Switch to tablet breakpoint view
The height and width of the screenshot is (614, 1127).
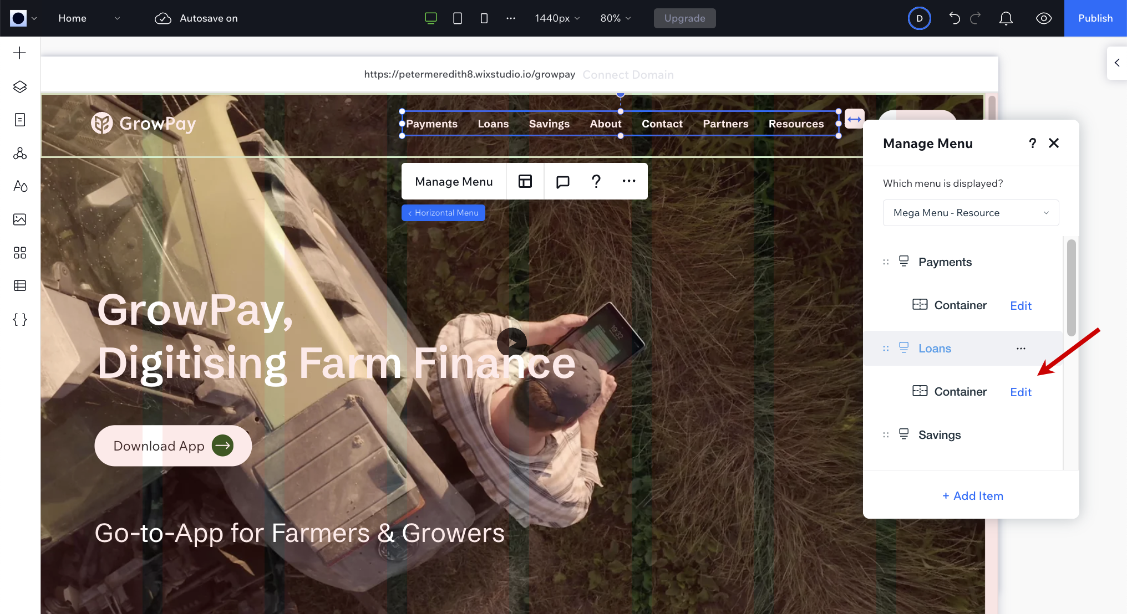(x=458, y=18)
